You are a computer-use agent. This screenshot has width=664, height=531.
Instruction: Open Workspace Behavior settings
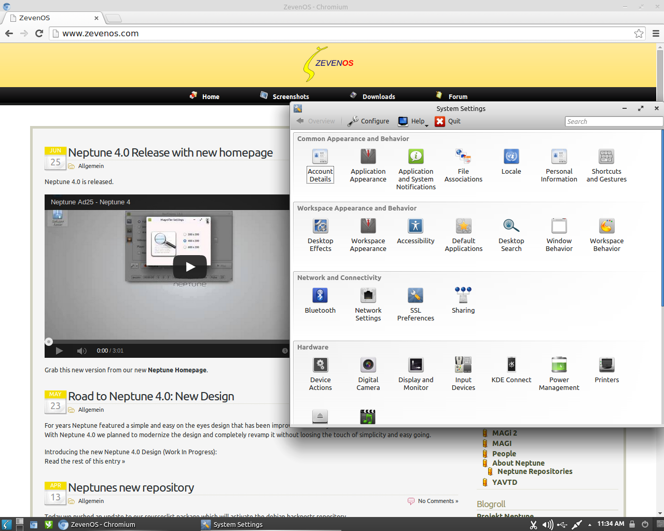pos(606,234)
